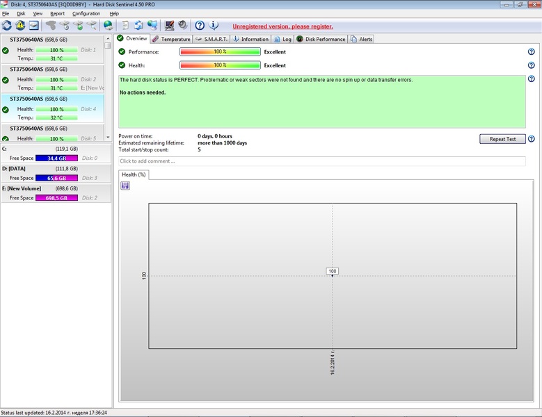Screen dimensions: 542x417
Task: Click the disk list scroll up arrow
Action: (108, 38)
